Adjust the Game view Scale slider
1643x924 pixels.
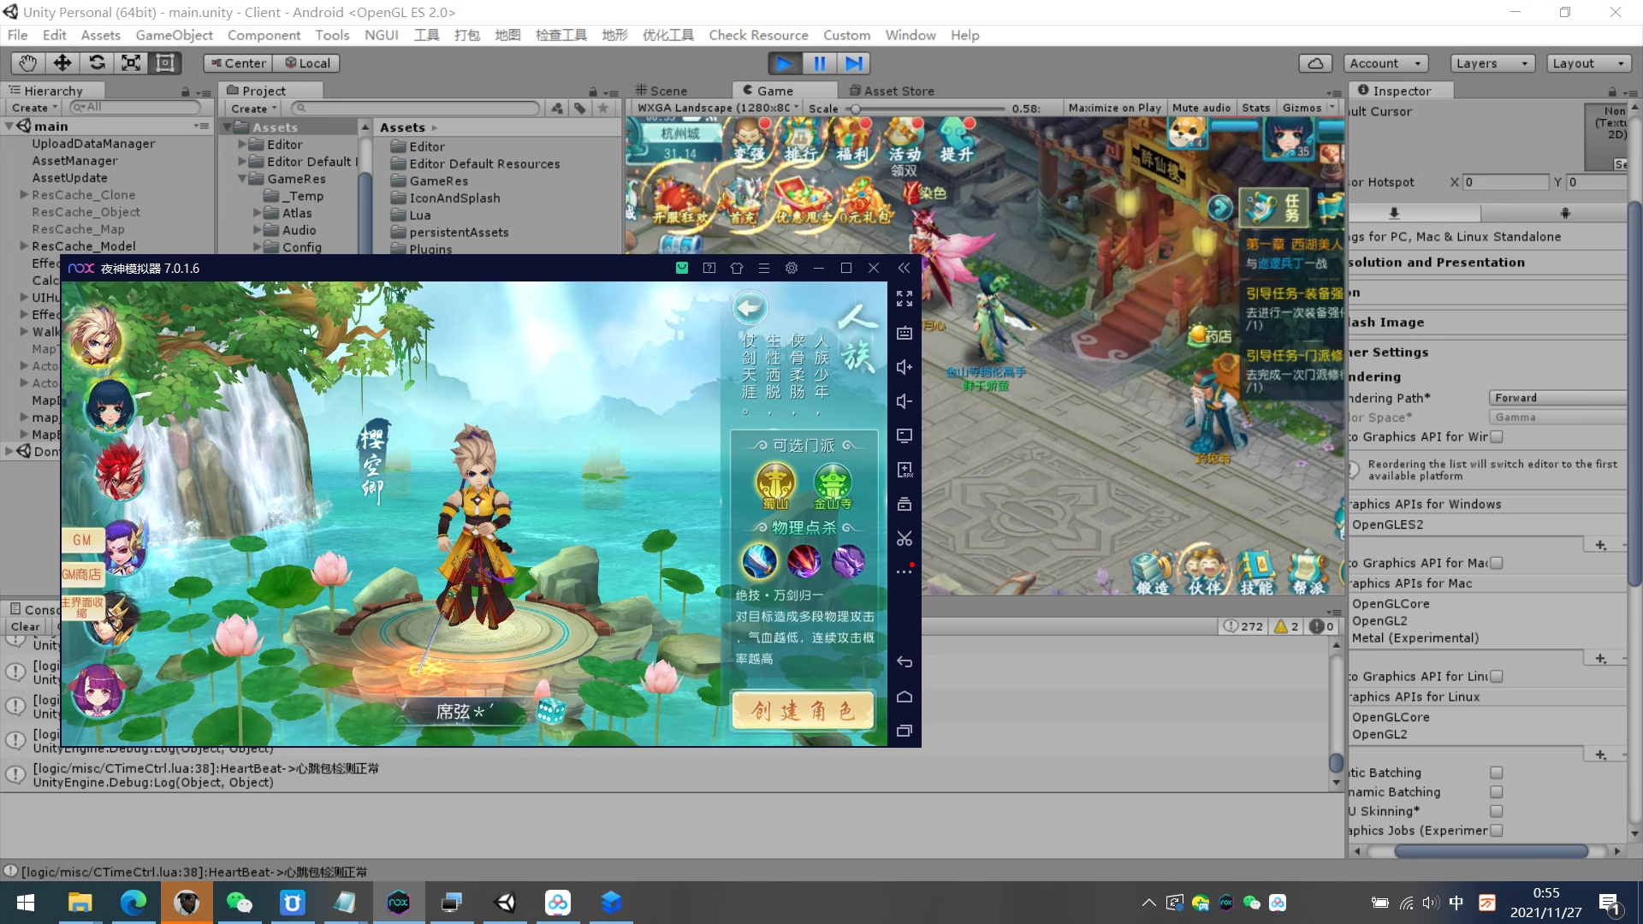[x=855, y=109]
